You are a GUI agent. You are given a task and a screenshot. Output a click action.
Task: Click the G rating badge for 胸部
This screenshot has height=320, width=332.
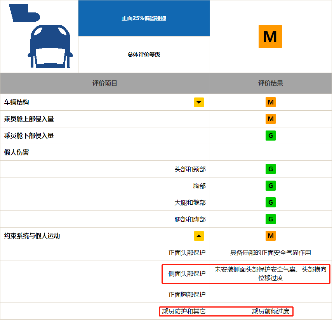pos(271,186)
